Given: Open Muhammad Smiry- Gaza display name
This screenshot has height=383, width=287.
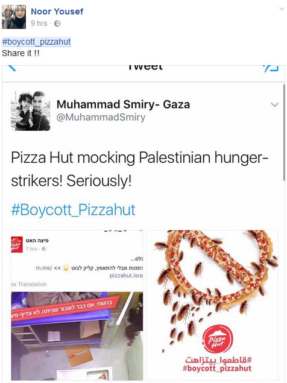Looking at the screenshot, I should tap(123, 104).
